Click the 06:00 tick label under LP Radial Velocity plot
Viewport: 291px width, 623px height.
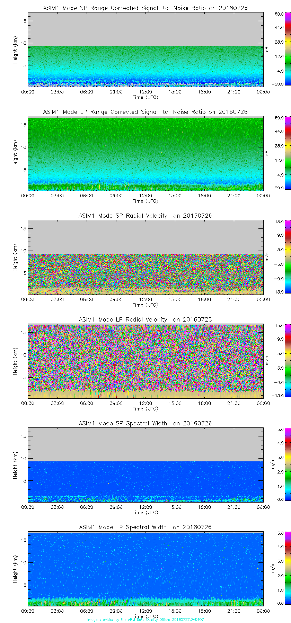tap(87, 403)
